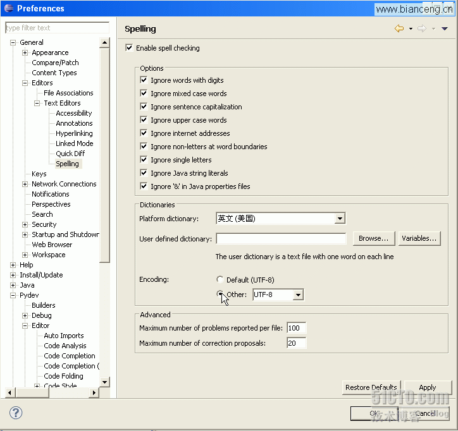Expand the Install/Update node
458x431 pixels.
coord(13,275)
